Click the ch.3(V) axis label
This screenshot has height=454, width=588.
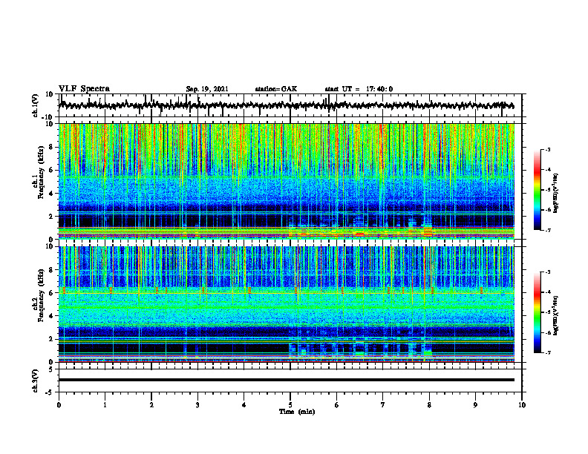36,381
